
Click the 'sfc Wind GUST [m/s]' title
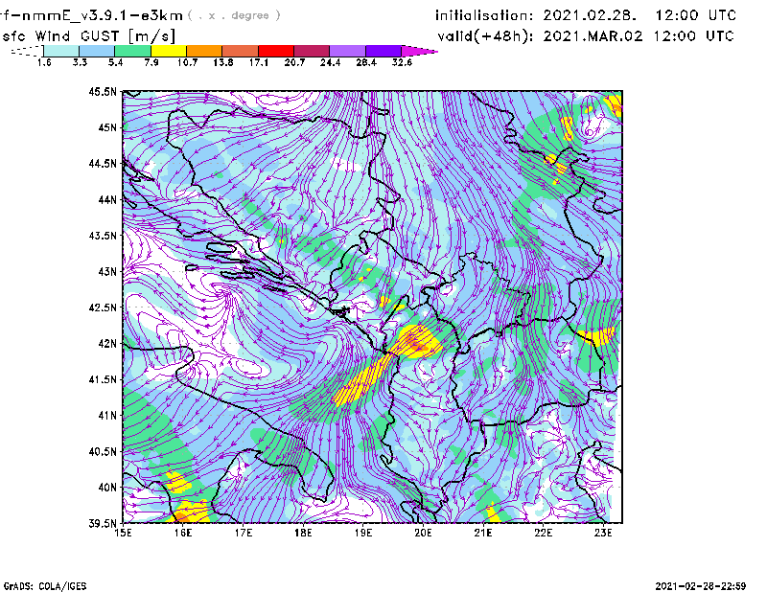click(88, 36)
